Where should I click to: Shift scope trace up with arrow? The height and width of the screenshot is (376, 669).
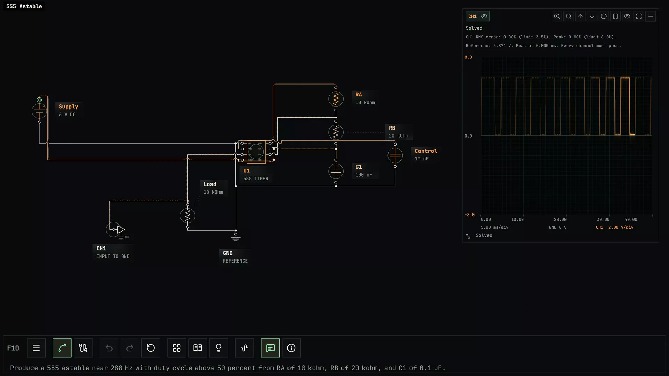coord(580,16)
